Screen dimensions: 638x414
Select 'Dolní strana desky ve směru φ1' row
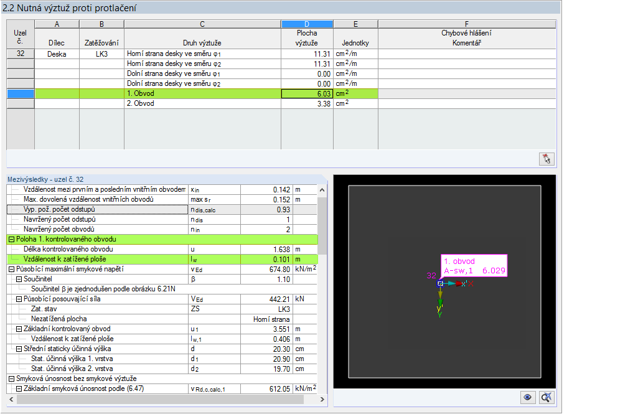point(202,73)
